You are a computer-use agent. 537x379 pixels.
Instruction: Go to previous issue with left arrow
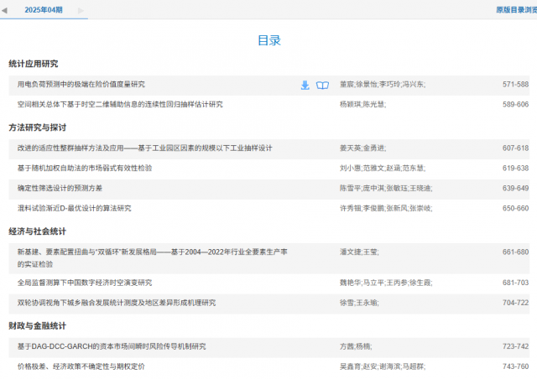(4, 10)
